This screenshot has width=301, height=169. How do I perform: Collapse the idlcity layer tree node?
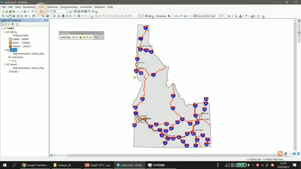(5, 32)
